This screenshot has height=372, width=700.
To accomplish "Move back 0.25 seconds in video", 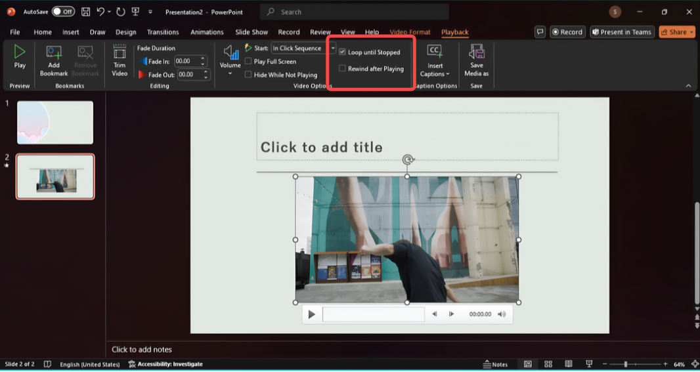I will 434,314.
